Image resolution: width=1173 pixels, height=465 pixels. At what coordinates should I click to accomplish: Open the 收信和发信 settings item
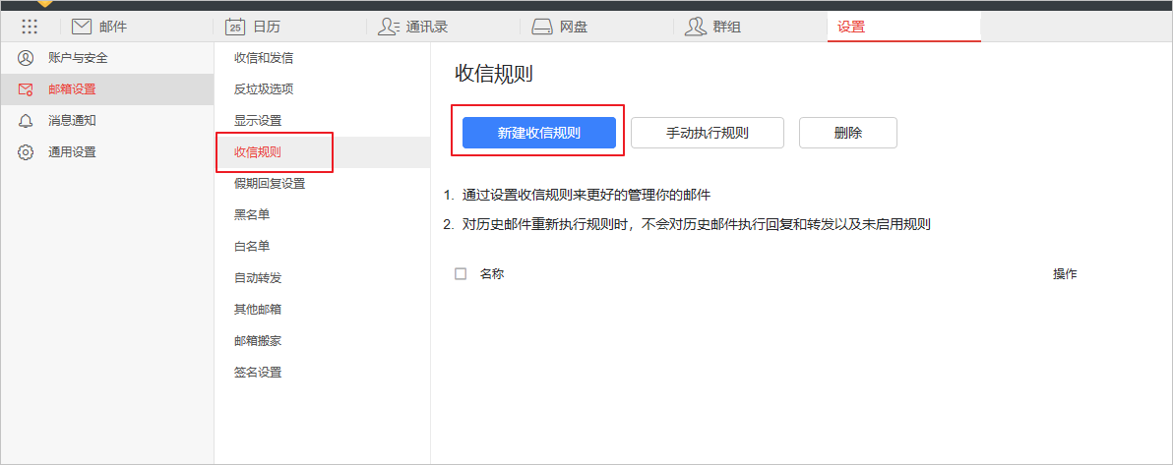pyautogui.click(x=263, y=58)
